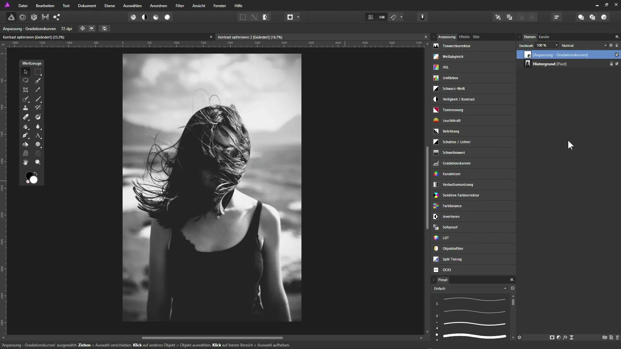
Task: Switch to the Export Persona
Action: click(57, 17)
